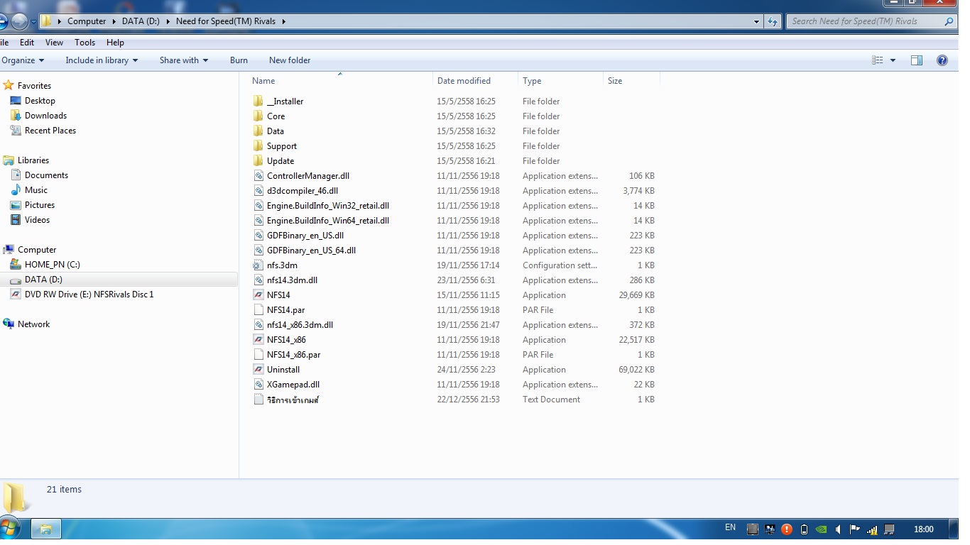Click the Burn button
The height and width of the screenshot is (545, 970).
pos(239,60)
